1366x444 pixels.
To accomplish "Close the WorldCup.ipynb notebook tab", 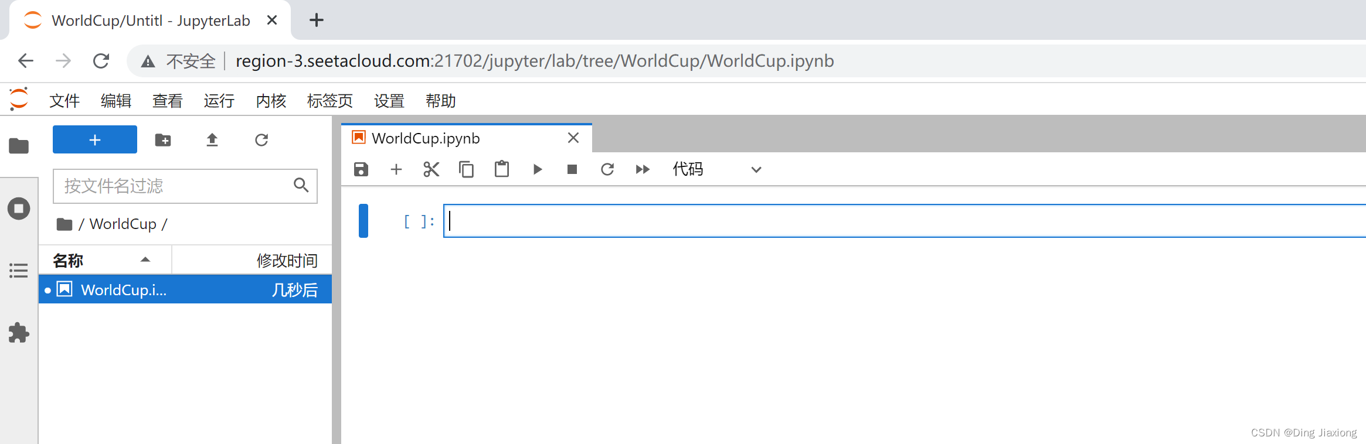I will pyautogui.click(x=573, y=138).
